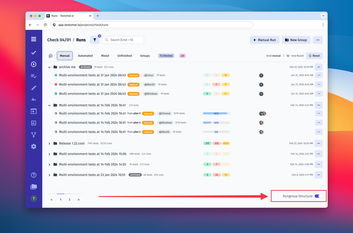The height and width of the screenshot is (233, 353).
Task: Open options menu for 31 Jan @Windows run
Action: tap(318, 94)
